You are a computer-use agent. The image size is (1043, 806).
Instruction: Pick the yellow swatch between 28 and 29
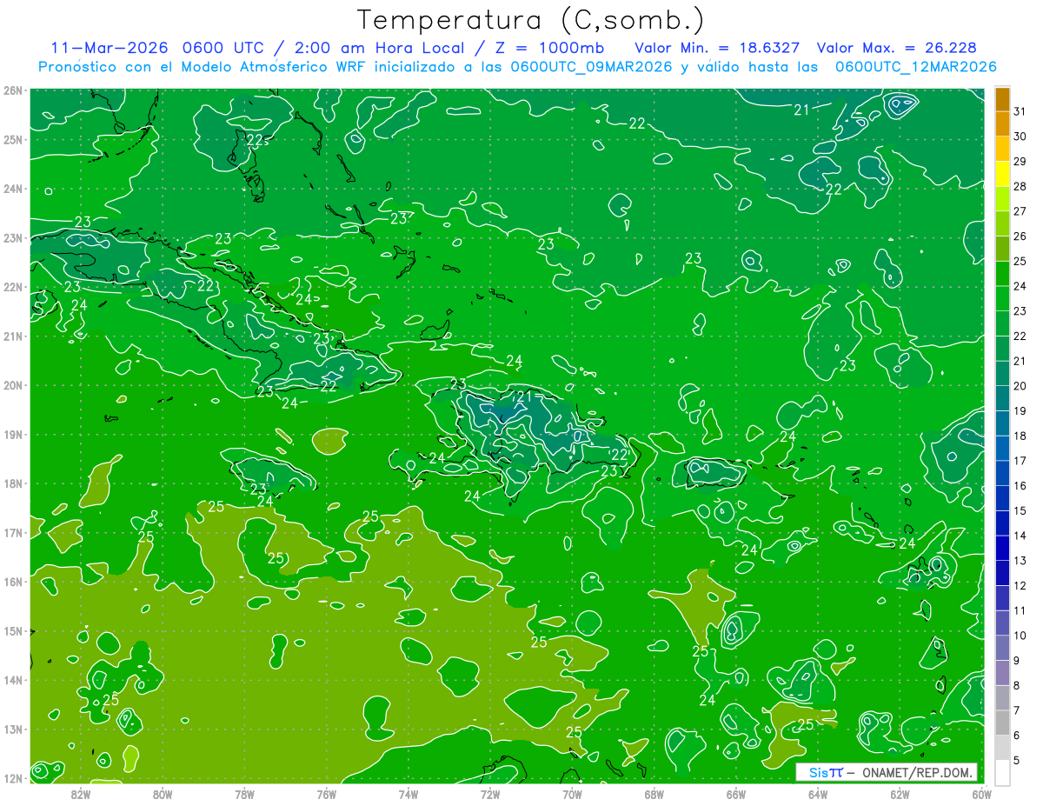click(x=1002, y=175)
